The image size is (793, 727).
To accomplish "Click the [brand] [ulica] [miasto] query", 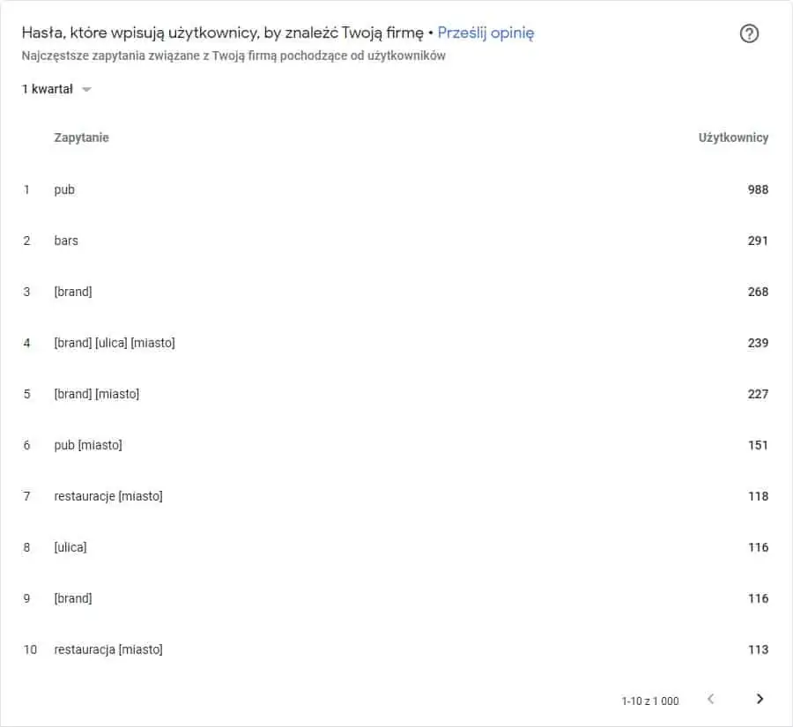I will (115, 343).
